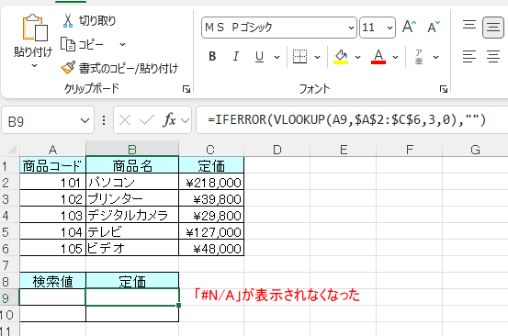The height and width of the screenshot is (336, 508).
Task: Select row 1 header
Action: point(9,166)
